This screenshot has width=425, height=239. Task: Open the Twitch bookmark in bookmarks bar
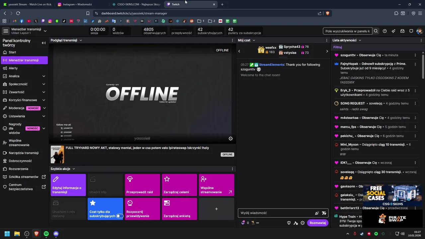(x=43, y=21)
